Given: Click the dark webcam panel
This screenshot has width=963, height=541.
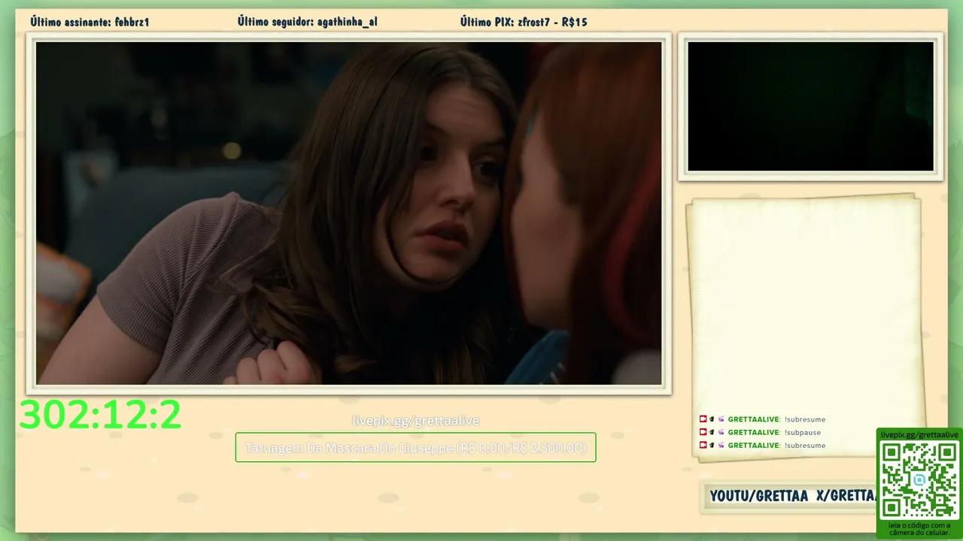Looking at the screenshot, I should tap(810, 106).
